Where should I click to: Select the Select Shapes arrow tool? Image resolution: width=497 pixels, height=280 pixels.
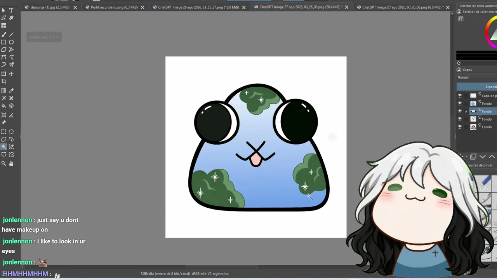(x=4, y=10)
